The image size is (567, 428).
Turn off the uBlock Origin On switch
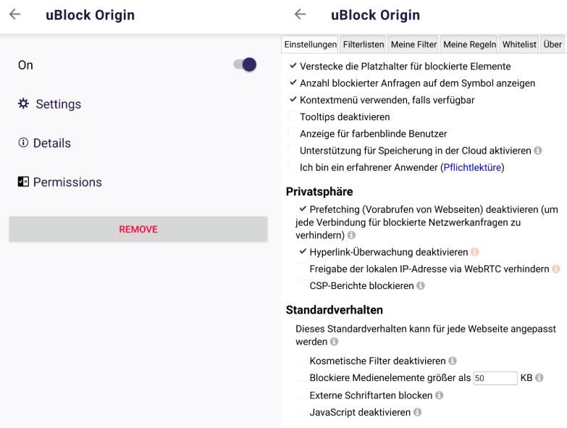pos(245,65)
